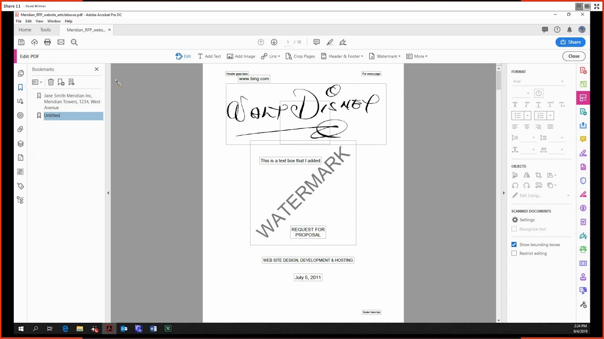Expand bookmark options menu dropdown
Viewport: 604px width, 339px height.
pos(37,82)
